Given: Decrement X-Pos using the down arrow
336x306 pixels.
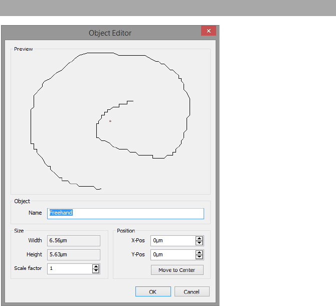Looking at the screenshot, I should click(x=199, y=243).
